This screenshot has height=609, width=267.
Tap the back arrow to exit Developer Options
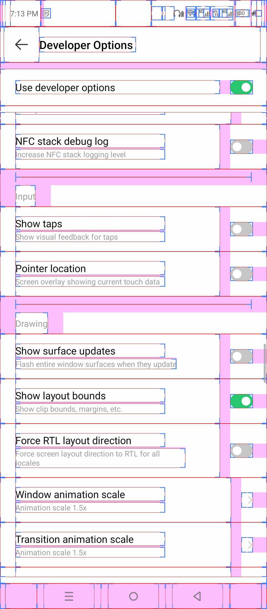[21, 45]
